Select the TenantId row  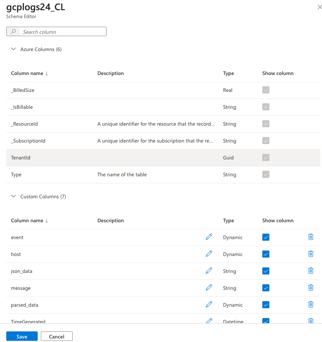163,158
